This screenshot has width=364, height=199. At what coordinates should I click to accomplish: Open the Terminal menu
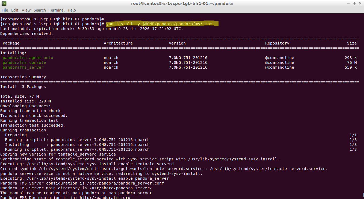coord(56,10)
